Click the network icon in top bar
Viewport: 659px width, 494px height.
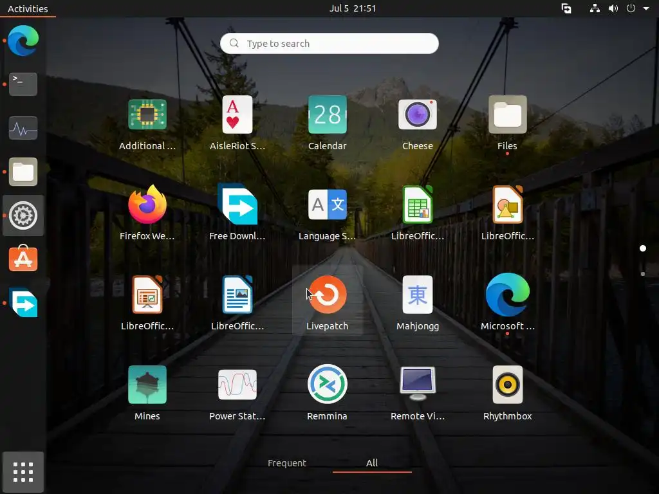point(595,8)
